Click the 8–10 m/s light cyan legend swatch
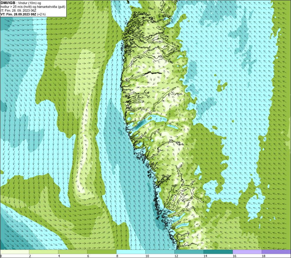 point(131,252)
